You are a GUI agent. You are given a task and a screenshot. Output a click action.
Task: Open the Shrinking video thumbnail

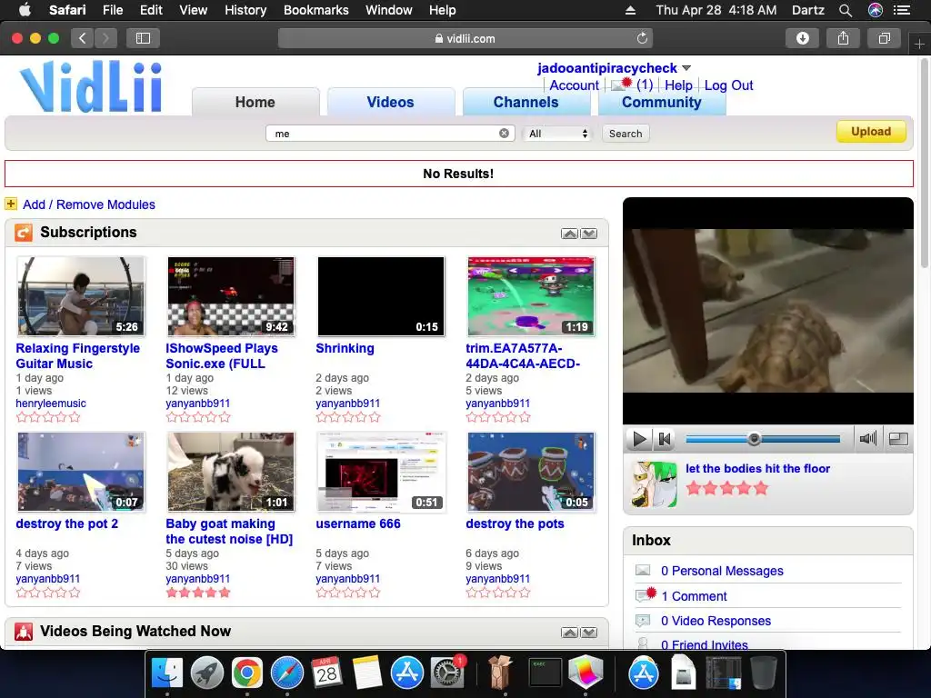click(381, 297)
